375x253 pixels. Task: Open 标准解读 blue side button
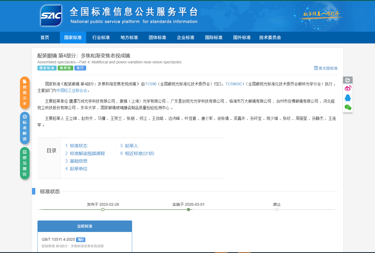[x=25, y=128]
